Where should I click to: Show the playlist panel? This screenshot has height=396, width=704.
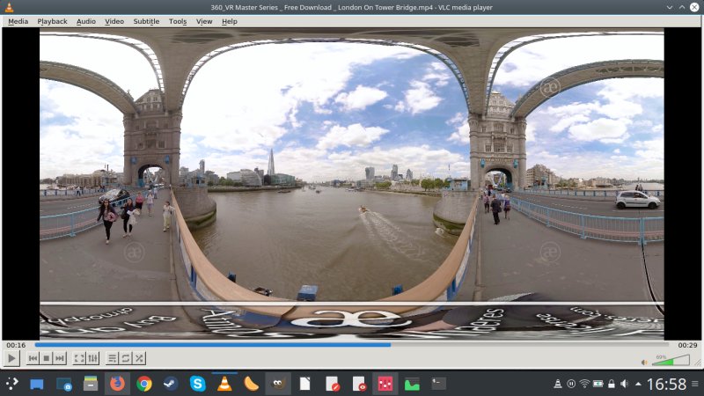pos(113,358)
